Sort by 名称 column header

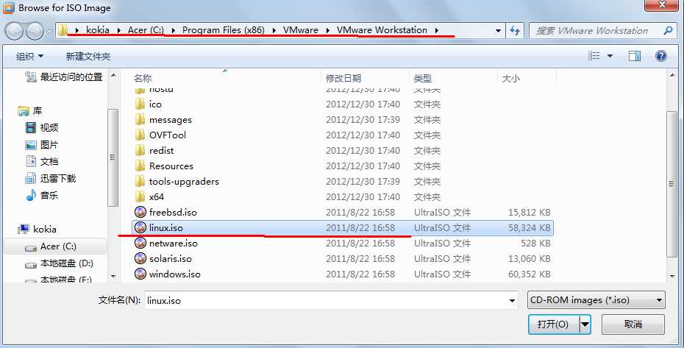coord(143,78)
